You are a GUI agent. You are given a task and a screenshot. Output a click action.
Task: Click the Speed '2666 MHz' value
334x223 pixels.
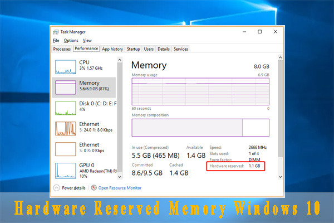(258, 147)
